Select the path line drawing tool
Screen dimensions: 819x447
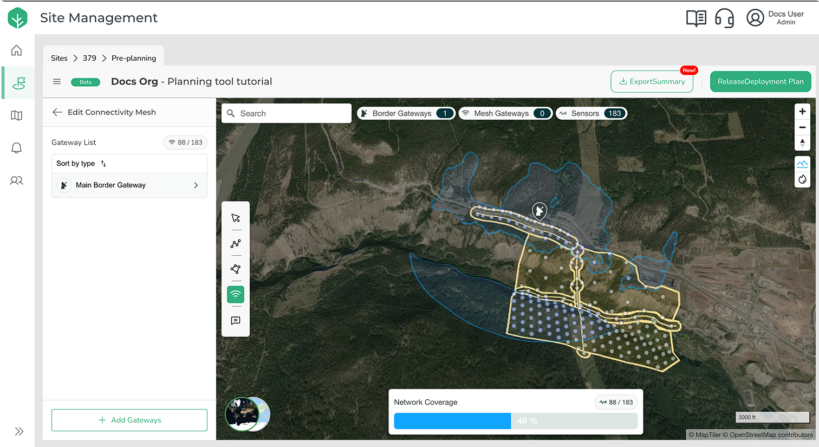(236, 244)
